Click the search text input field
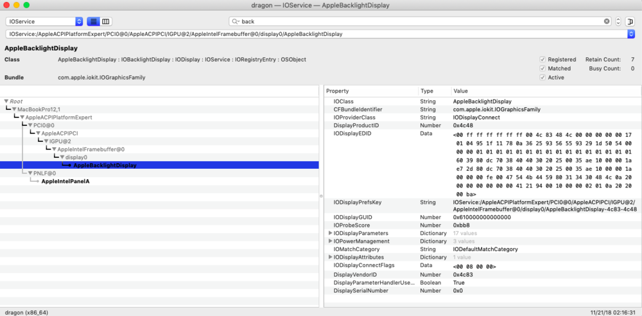642x316 pixels. pyautogui.click(x=417, y=21)
